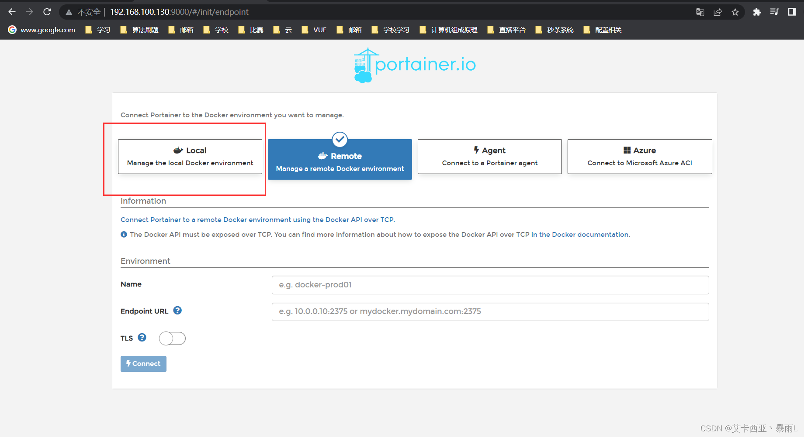Open the media control icon

[x=774, y=12]
